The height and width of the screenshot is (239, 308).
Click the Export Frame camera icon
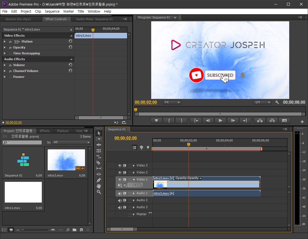[284, 120]
